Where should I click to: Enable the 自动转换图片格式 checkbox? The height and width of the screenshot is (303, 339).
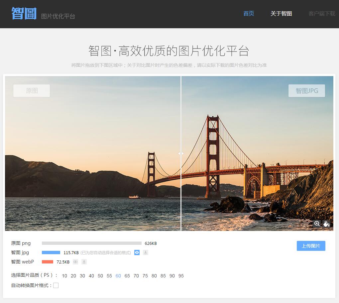(56, 285)
